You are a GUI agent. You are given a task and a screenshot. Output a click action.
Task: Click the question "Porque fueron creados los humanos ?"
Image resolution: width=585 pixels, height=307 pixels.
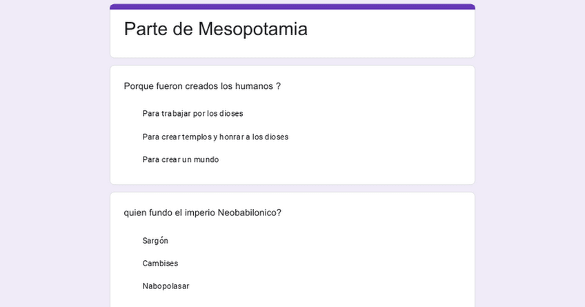click(202, 86)
